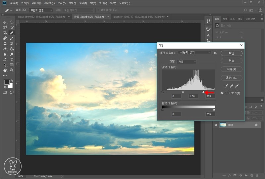Image resolution: width=265 pixels, height=179 pixels.
Task: Open the 사전 설정 preset dropdown
Action: coord(194,53)
